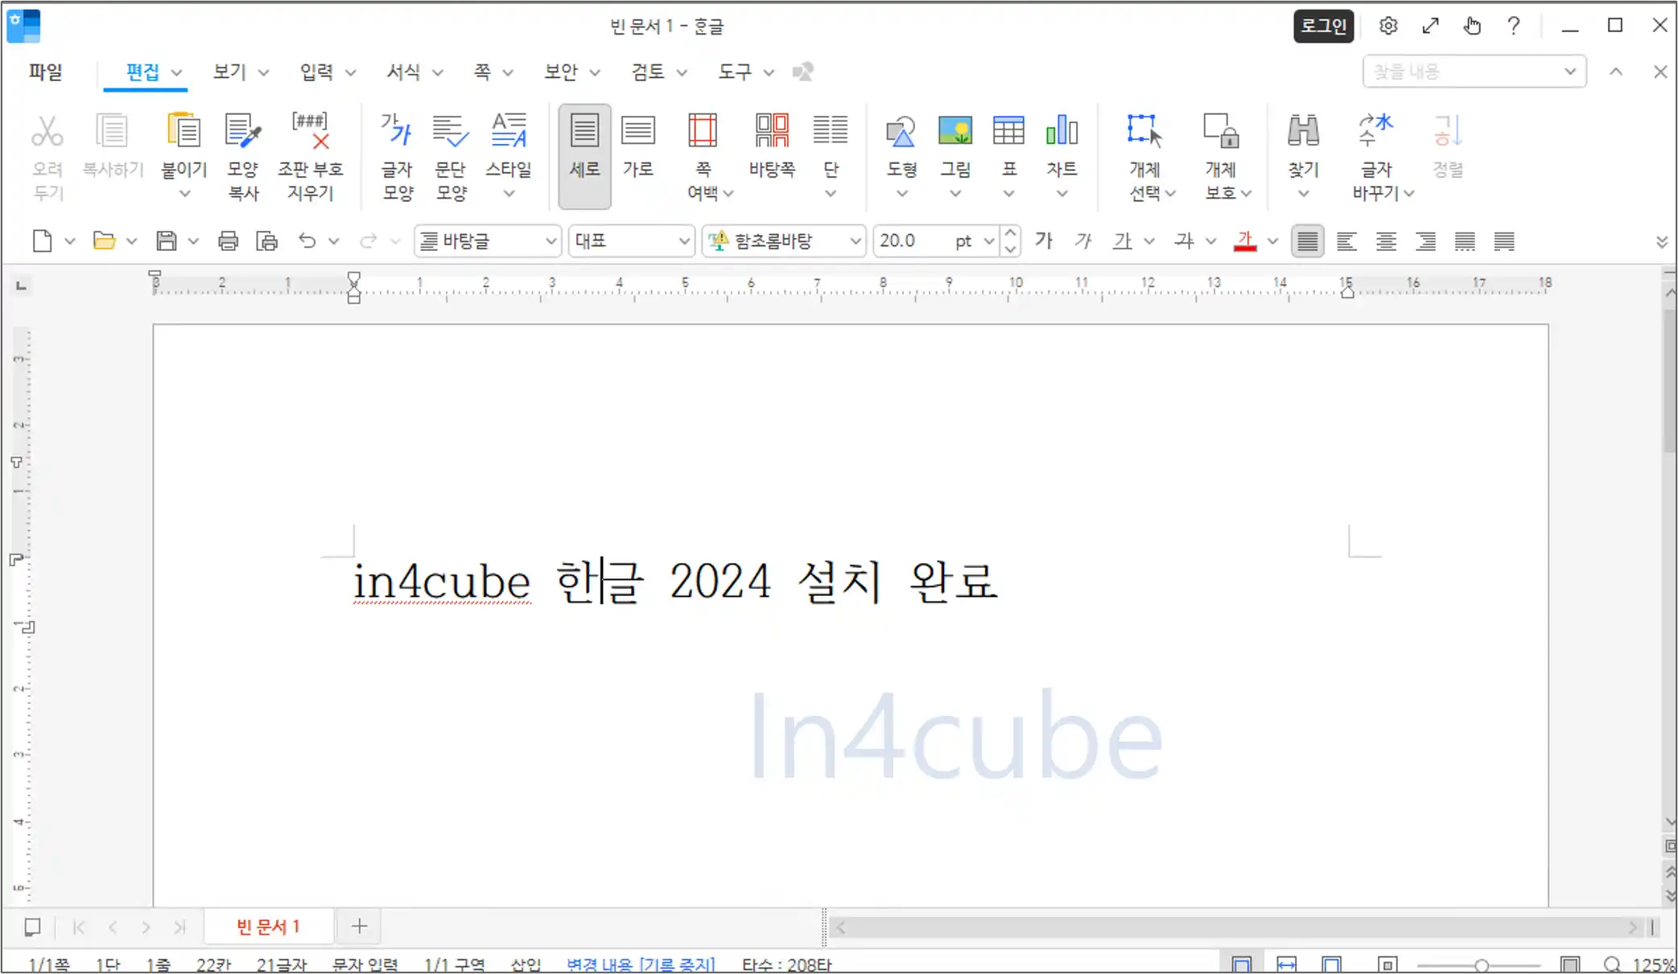1678x974 pixels.
Task: Expand the search box dropdown arrow
Action: [1569, 72]
